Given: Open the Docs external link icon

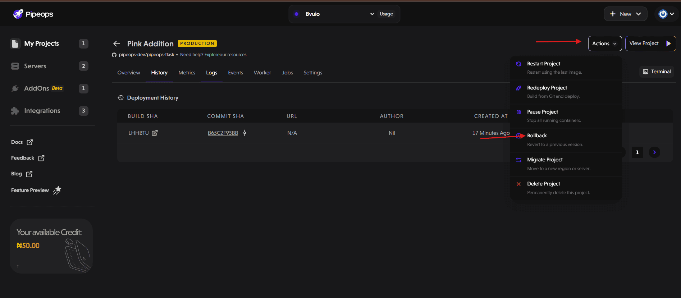Looking at the screenshot, I should tap(30, 142).
